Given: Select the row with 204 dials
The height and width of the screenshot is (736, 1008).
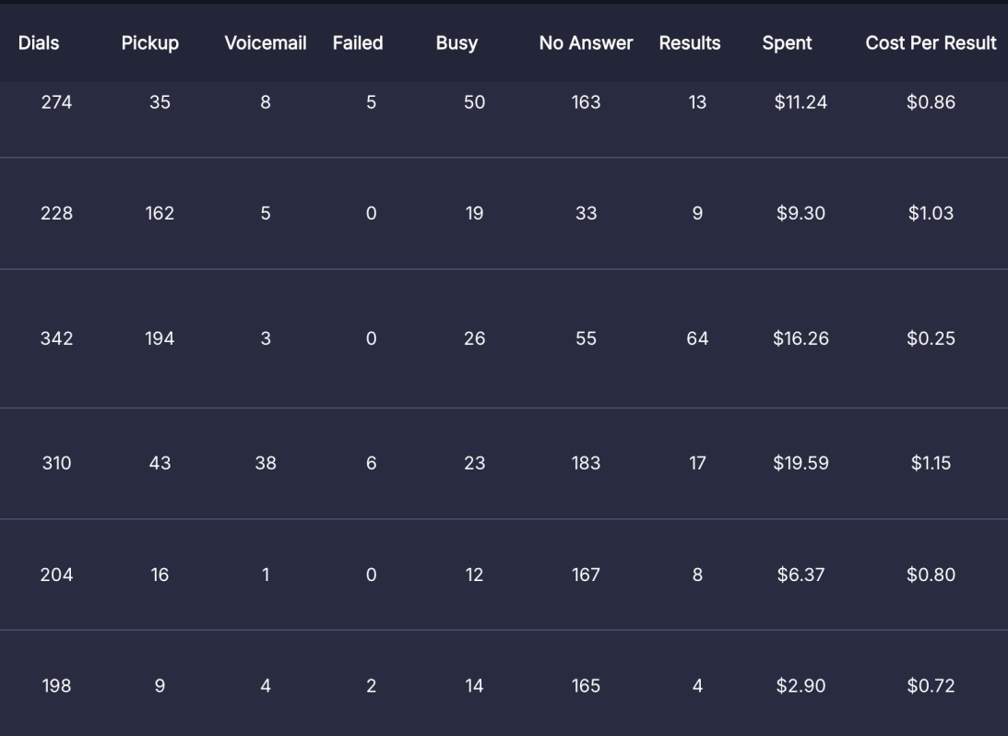Looking at the screenshot, I should pyautogui.click(x=56, y=575).
